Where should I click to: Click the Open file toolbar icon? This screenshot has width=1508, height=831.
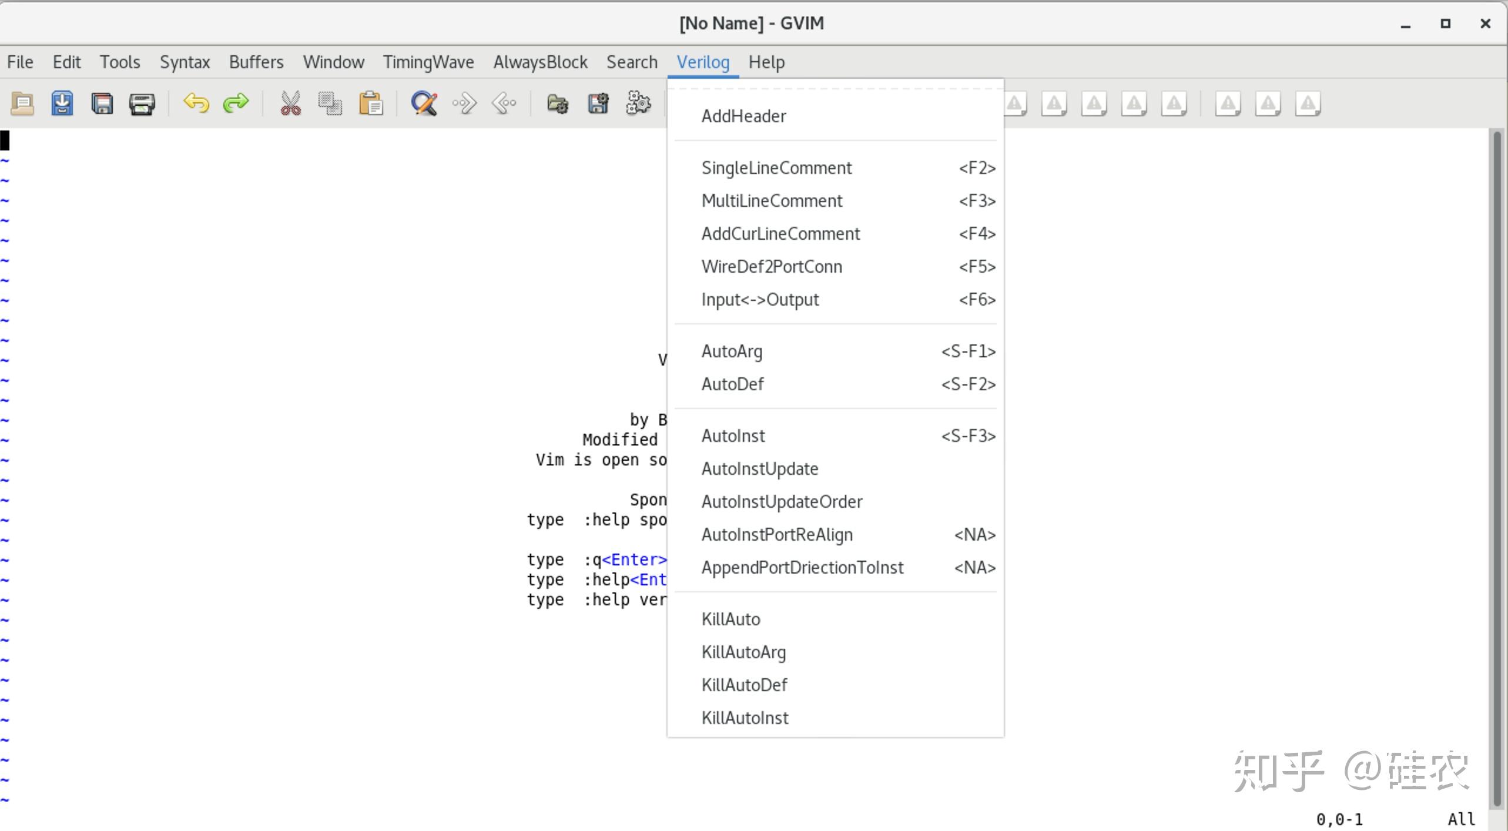(x=22, y=104)
